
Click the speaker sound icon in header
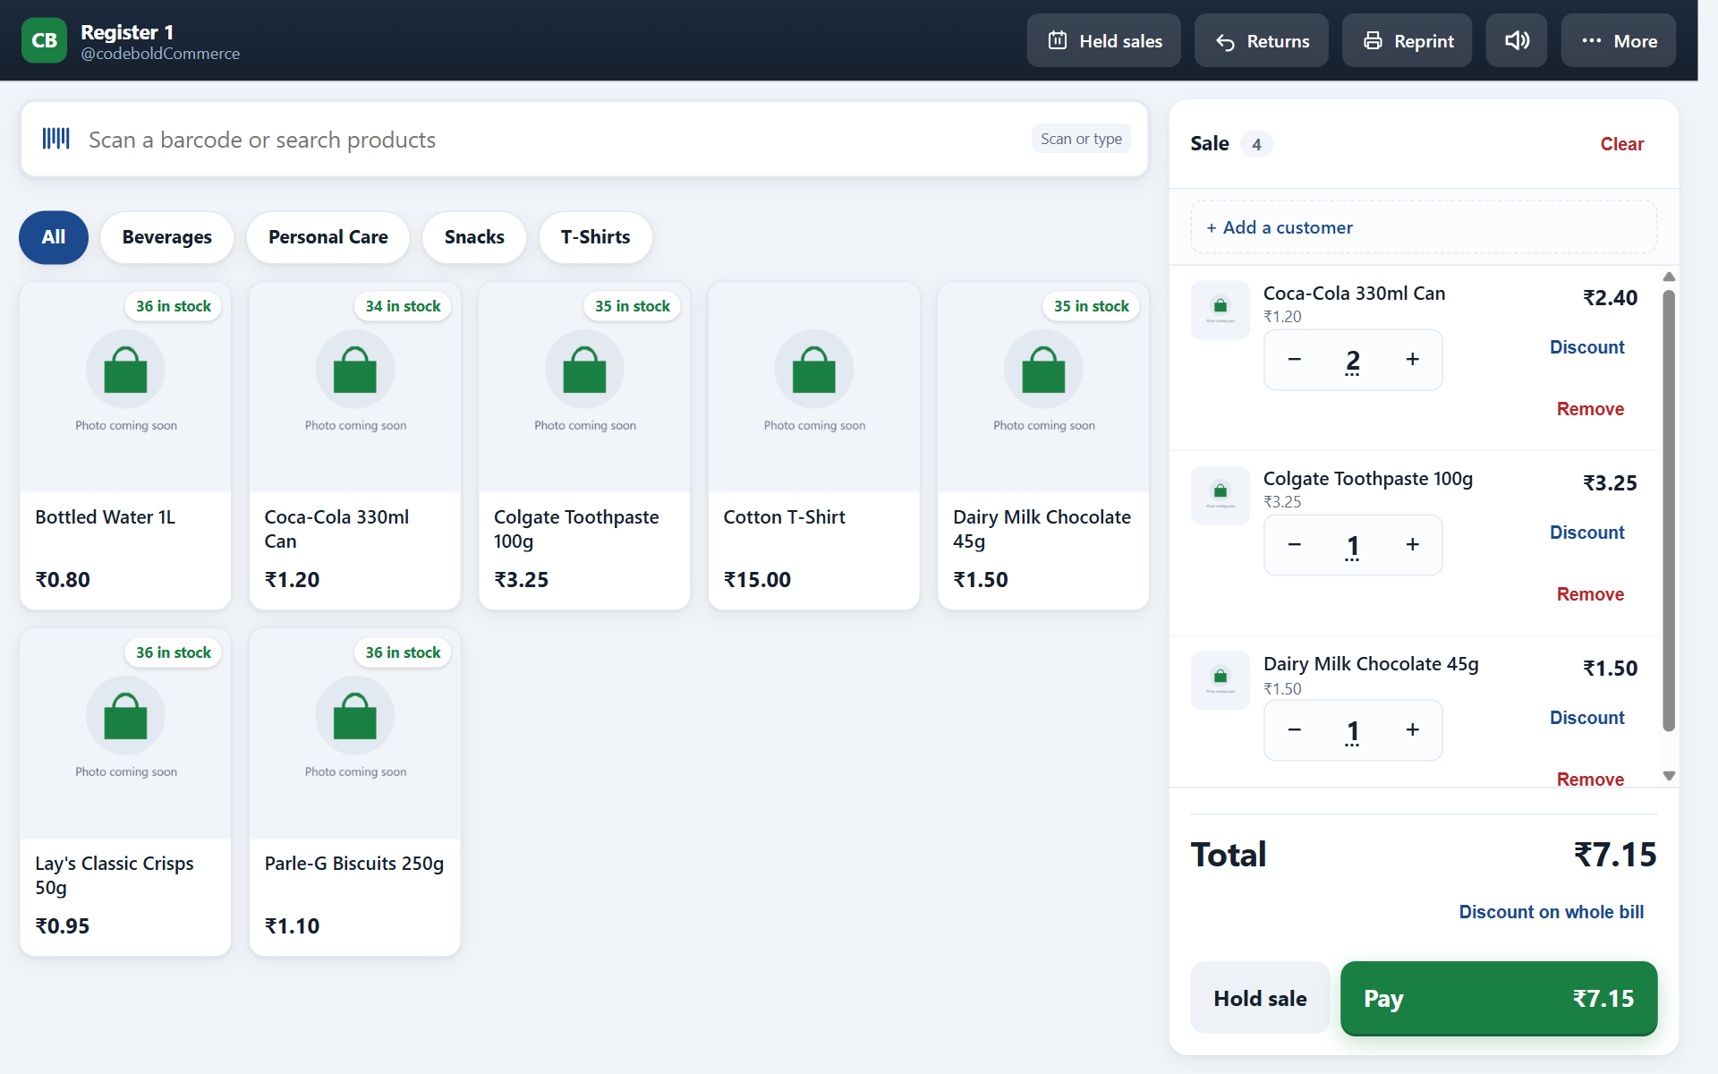(x=1516, y=40)
